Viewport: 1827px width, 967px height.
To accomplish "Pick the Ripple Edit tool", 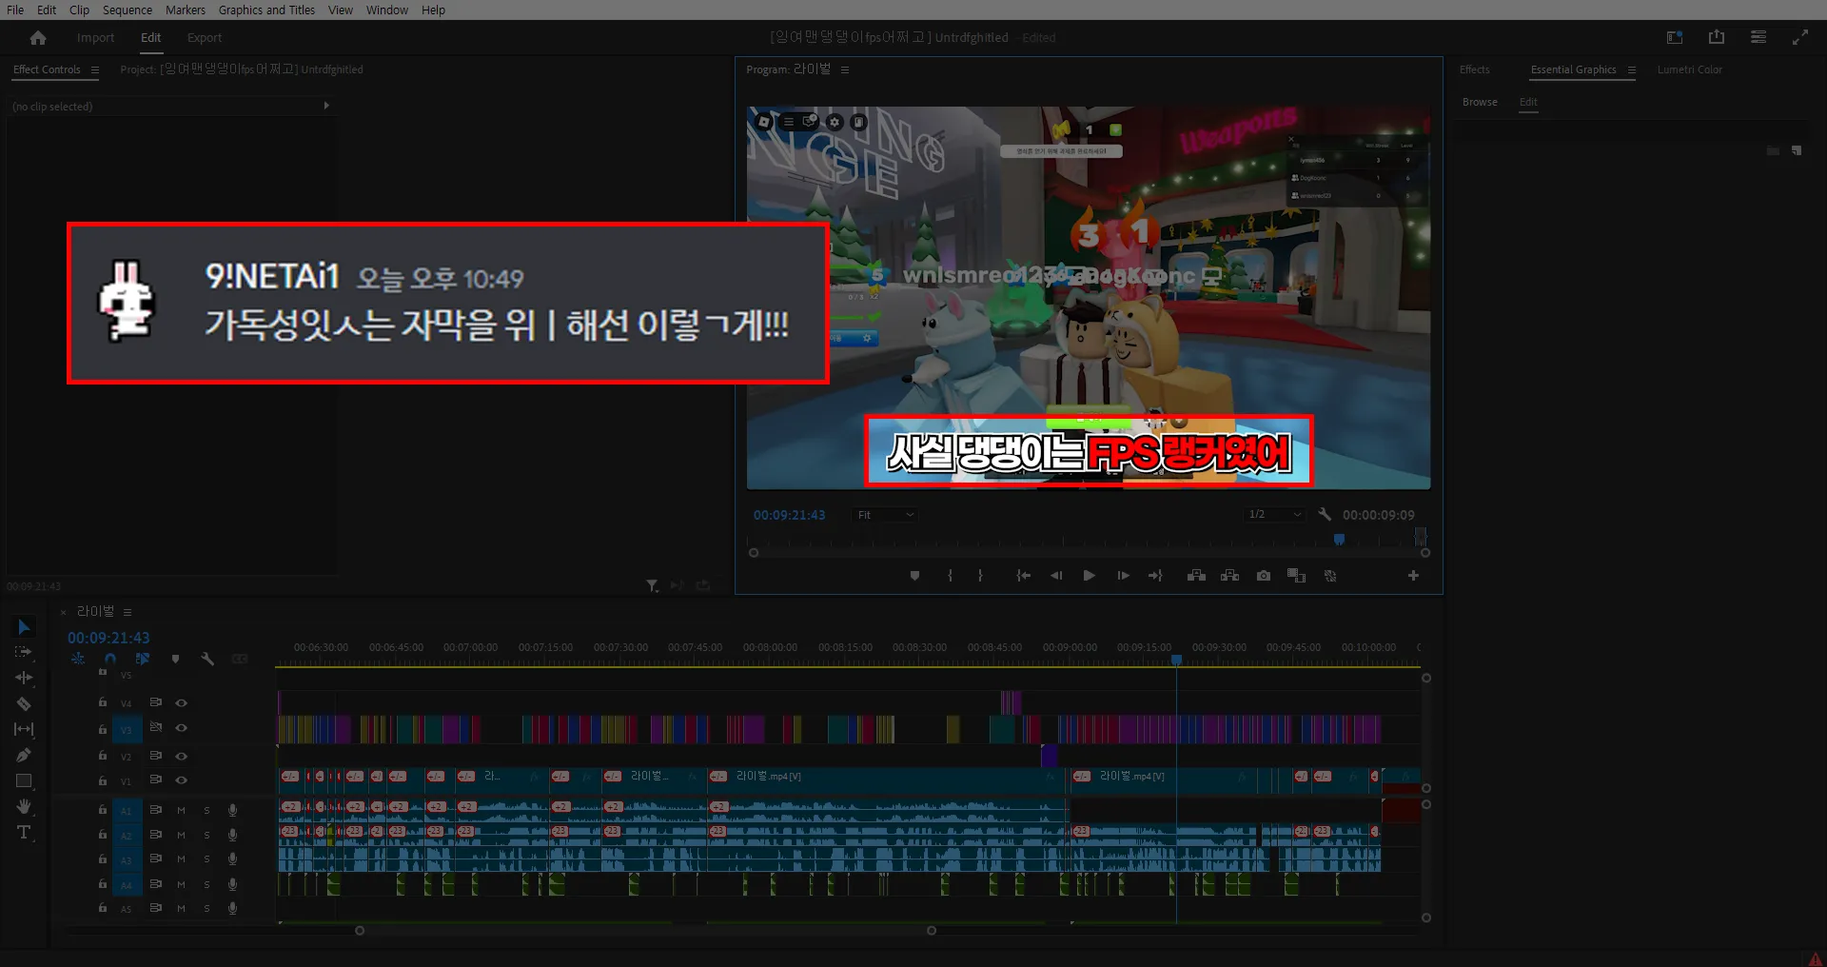I will pyautogui.click(x=24, y=678).
